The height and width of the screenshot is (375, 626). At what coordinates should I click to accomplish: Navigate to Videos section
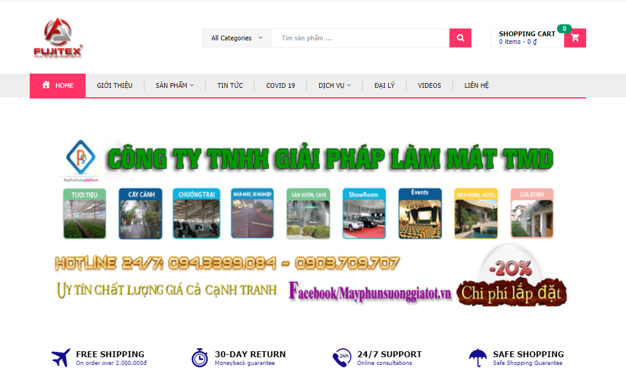click(x=429, y=85)
